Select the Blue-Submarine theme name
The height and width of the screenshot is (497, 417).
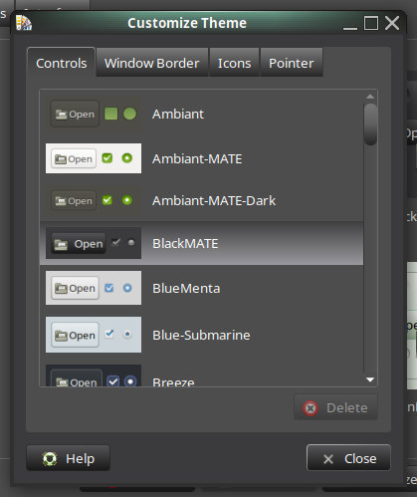click(201, 335)
